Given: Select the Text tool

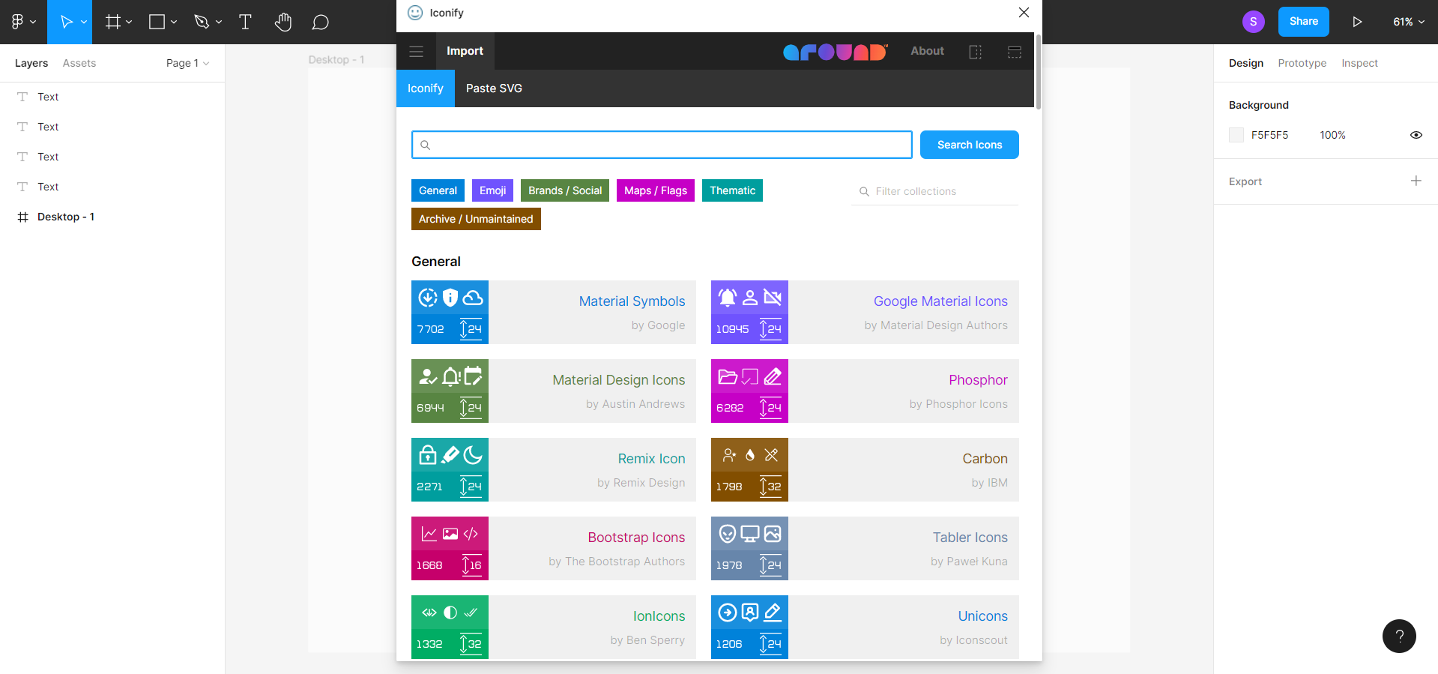Looking at the screenshot, I should tap(245, 22).
